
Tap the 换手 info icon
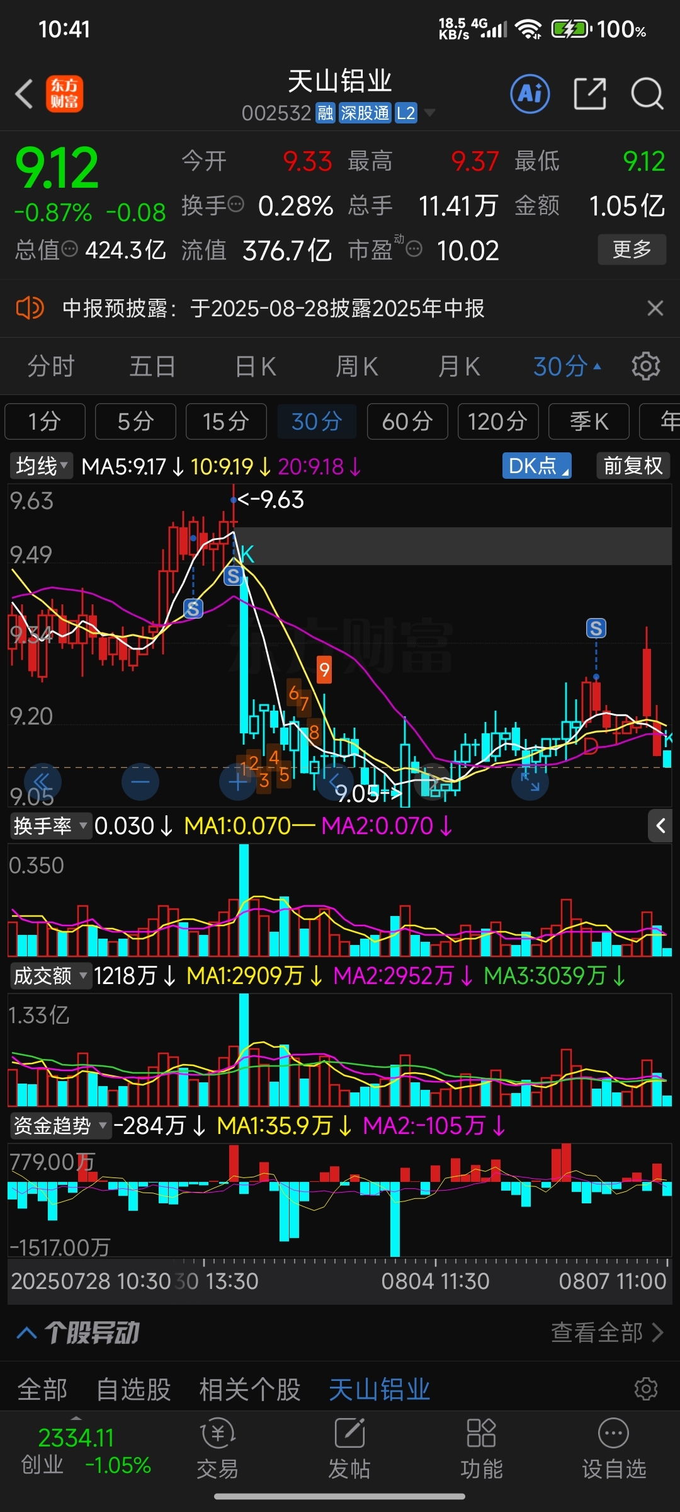[235, 204]
